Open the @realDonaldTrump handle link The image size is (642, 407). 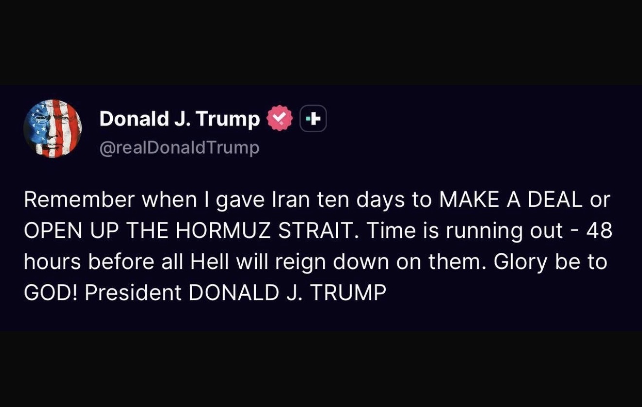[x=179, y=147]
